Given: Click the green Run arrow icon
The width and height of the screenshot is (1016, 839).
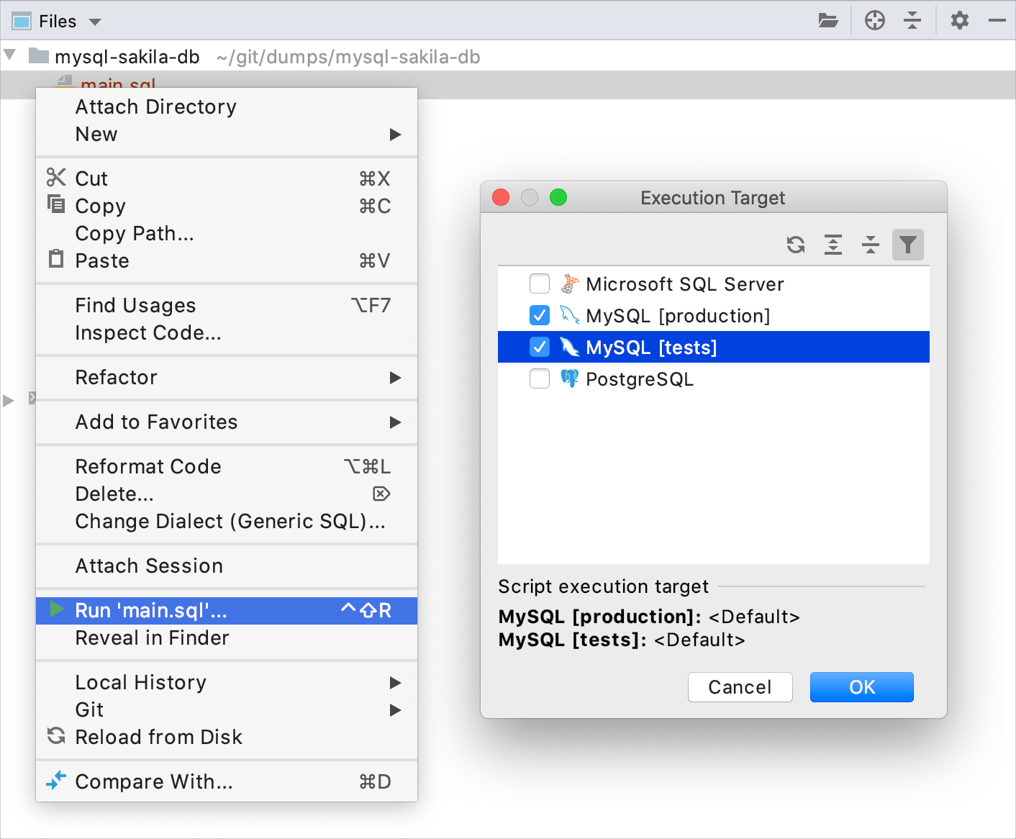Looking at the screenshot, I should pos(57,609).
